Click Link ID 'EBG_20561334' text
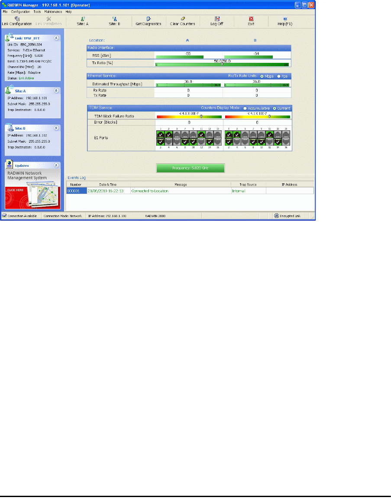 point(31,45)
